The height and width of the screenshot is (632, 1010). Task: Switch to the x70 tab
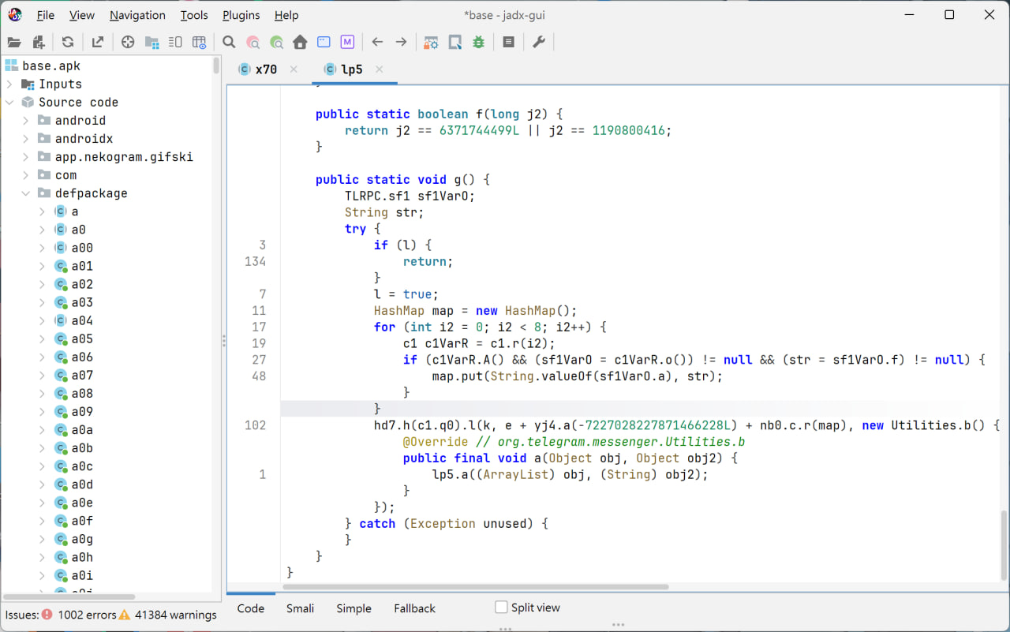point(265,69)
